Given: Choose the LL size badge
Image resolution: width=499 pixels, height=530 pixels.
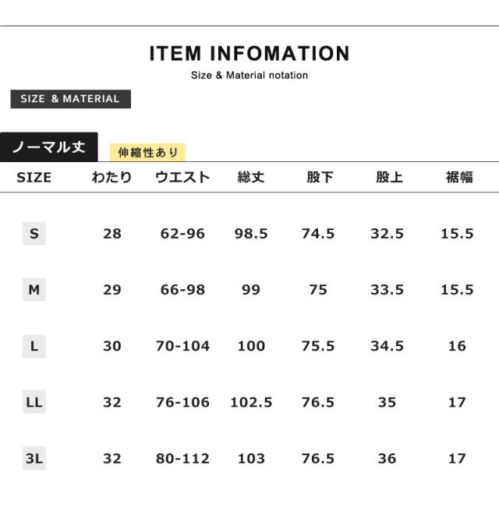Looking at the screenshot, I should [x=34, y=402].
